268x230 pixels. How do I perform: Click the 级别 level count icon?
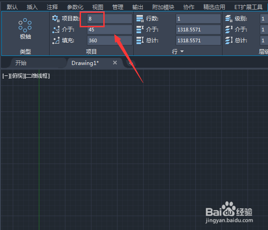[x=229, y=19]
